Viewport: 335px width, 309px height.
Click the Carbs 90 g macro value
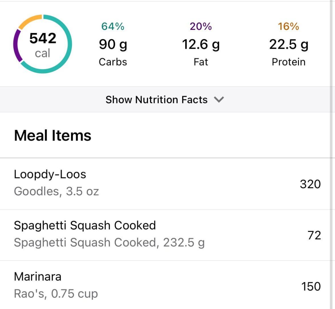[113, 44]
